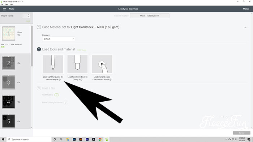Click 'A Party for Beginners' project title
The image size is (253, 142).
click(128, 9)
